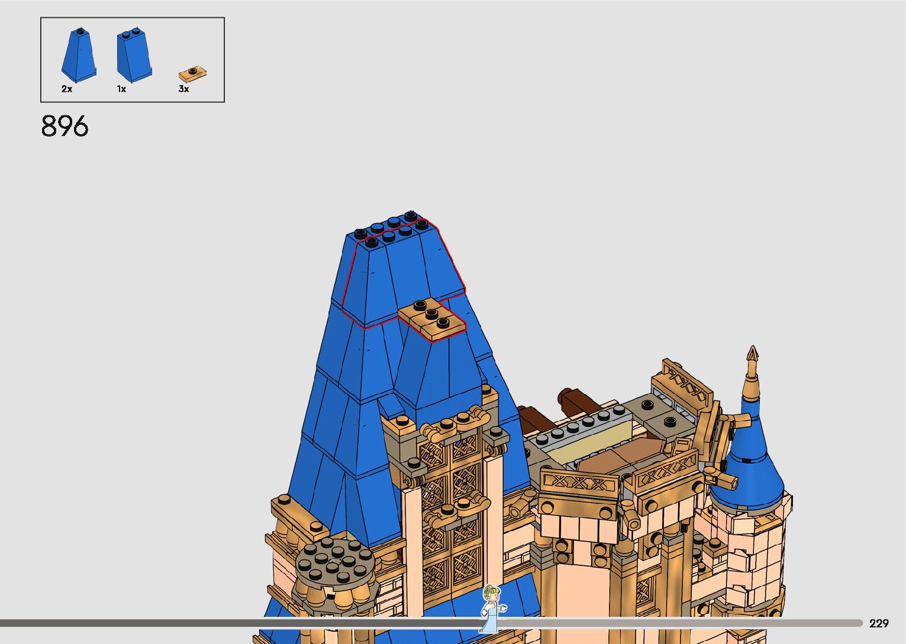This screenshot has height=644, width=906.
Task: Click the Cinderella minifigure progress marker
Action: pos(491,608)
